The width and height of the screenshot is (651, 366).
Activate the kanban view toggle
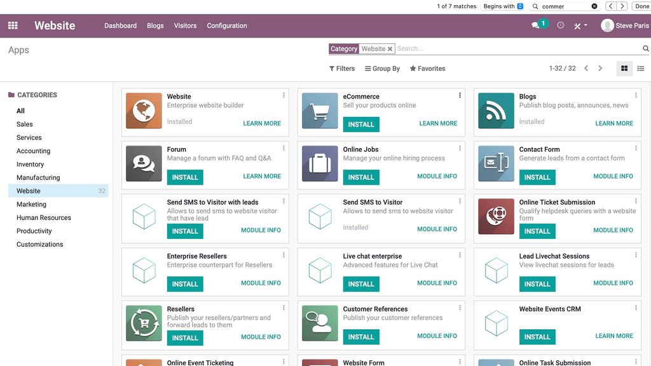click(624, 68)
